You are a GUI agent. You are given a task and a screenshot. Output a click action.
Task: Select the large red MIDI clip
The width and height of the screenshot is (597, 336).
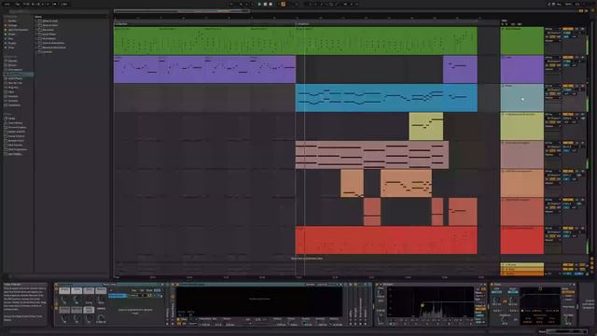(386, 240)
